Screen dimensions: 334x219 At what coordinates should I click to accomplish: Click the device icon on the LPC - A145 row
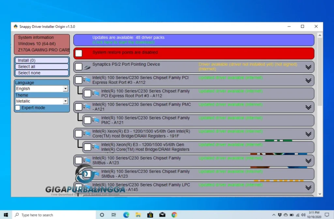[86, 187]
